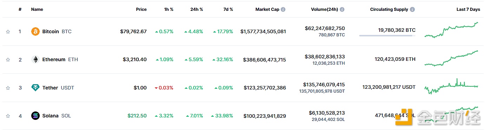Sort by the 24h % column header
This screenshot has width=485, height=130.
[x=197, y=9]
